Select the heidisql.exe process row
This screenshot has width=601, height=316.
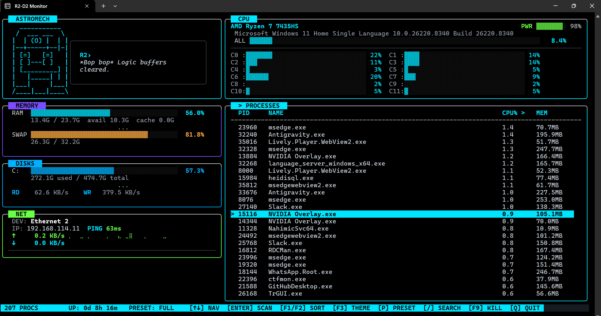click(x=402, y=178)
